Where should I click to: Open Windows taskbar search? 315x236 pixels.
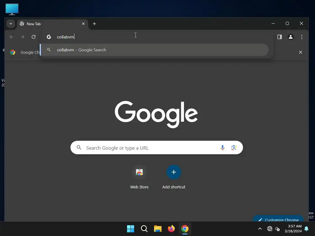pos(144,229)
